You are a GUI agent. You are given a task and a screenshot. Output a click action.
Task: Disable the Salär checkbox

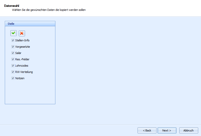pyautogui.click(x=13, y=53)
